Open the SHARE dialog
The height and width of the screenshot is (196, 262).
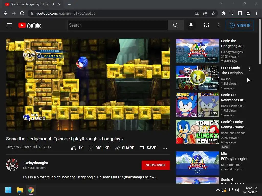[x=125, y=148]
